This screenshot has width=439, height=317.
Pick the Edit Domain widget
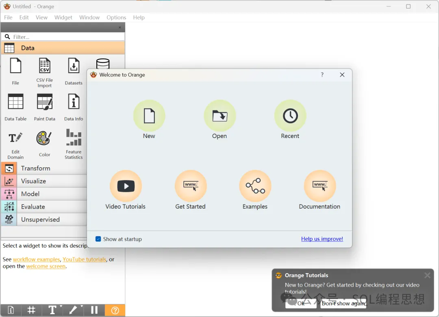pos(15,145)
